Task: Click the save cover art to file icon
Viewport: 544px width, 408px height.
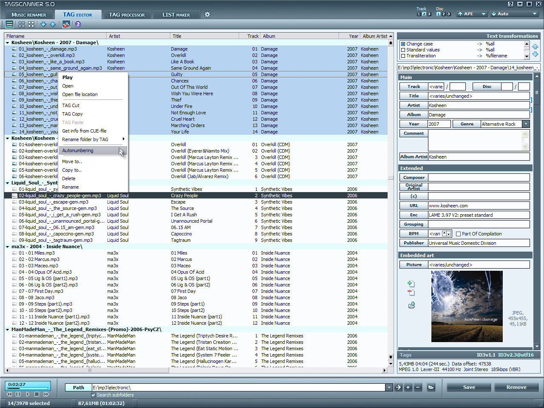Action: 411,305
